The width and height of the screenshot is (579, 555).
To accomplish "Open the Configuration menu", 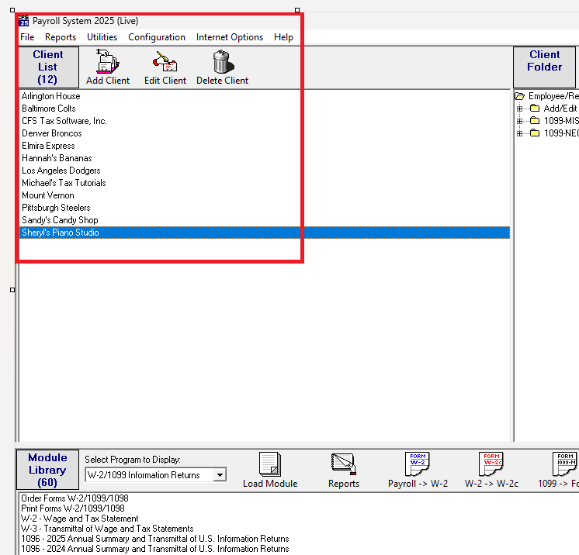I will click(157, 37).
